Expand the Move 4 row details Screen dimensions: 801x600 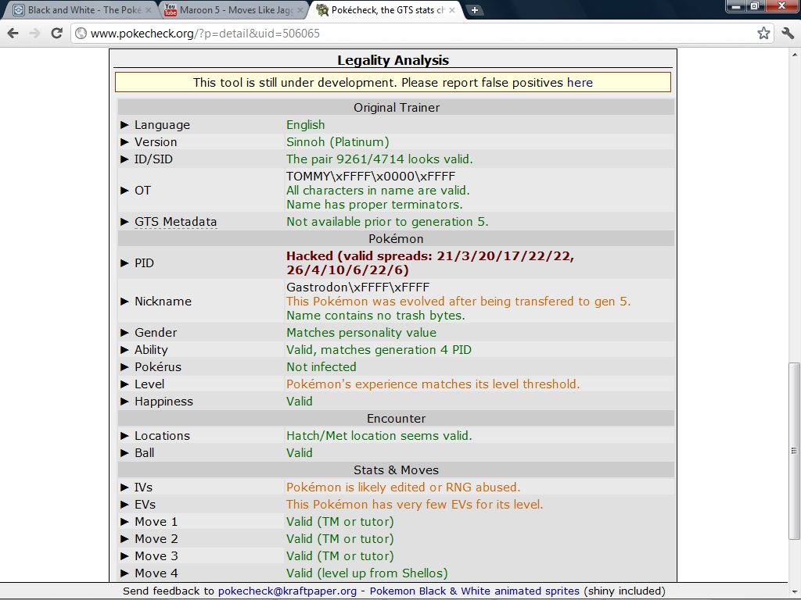click(x=124, y=573)
